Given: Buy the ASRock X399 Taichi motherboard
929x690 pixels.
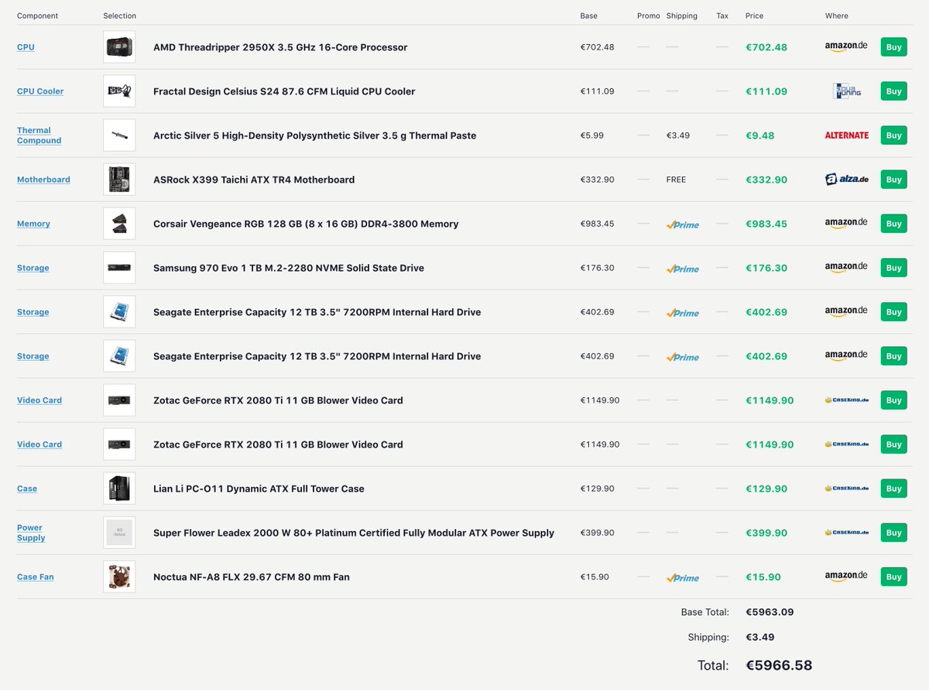Looking at the screenshot, I should [x=893, y=180].
